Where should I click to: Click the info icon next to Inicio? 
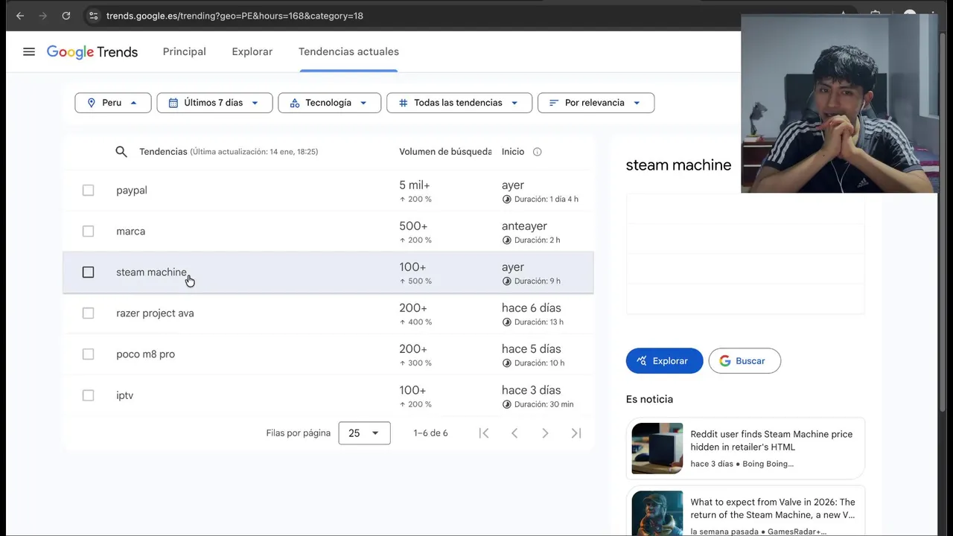[538, 152]
